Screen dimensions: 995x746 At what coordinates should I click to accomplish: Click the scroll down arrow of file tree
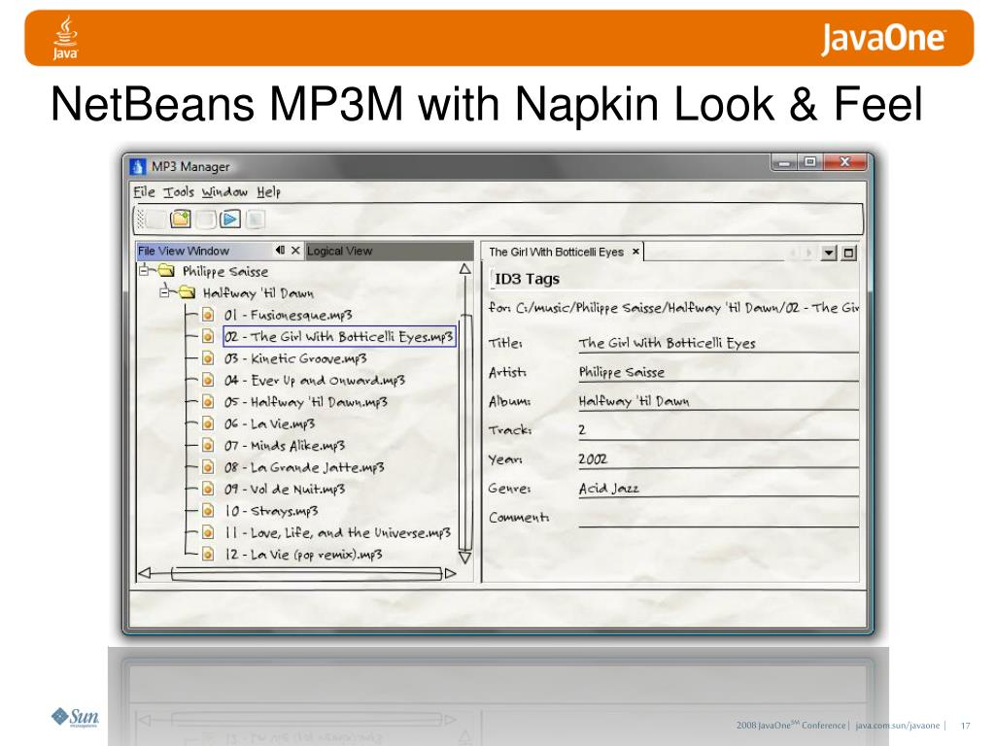[x=465, y=558]
